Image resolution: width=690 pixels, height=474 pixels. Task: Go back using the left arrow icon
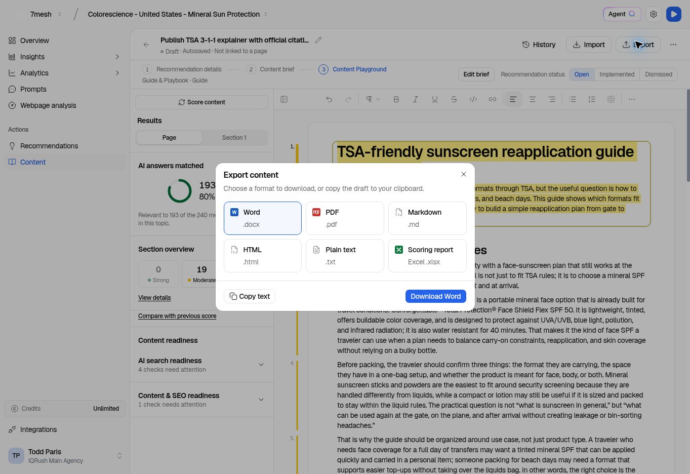coord(146,45)
